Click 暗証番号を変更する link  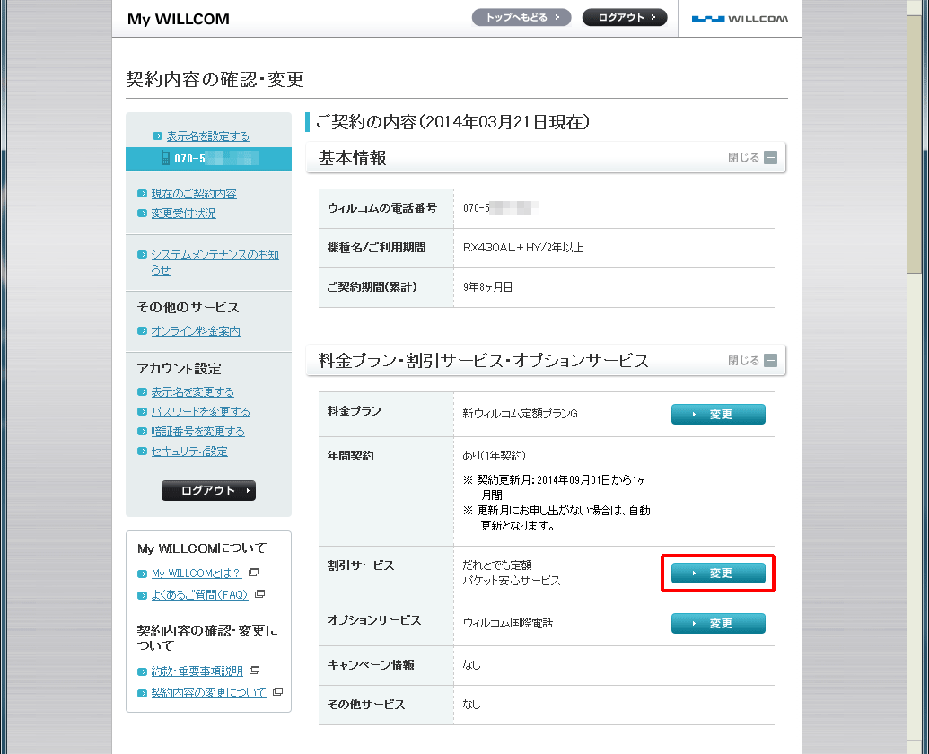pyautogui.click(x=197, y=432)
